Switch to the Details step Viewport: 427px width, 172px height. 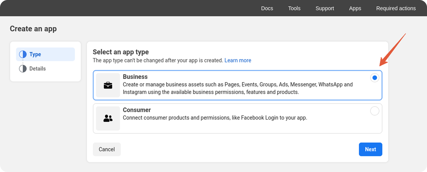(45, 69)
